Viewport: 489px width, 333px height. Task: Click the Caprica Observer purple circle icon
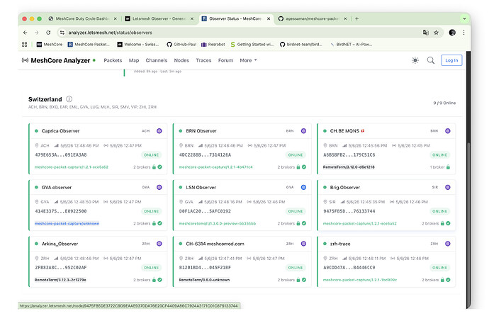coord(159,131)
